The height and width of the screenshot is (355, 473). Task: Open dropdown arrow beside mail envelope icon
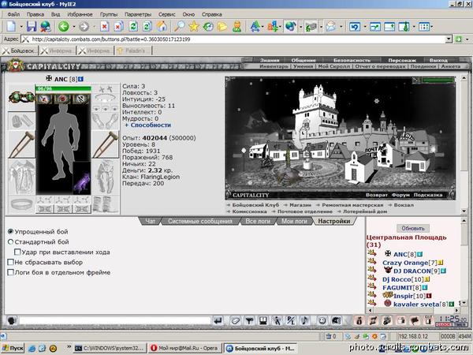pyautogui.click(x=341, y=27)
